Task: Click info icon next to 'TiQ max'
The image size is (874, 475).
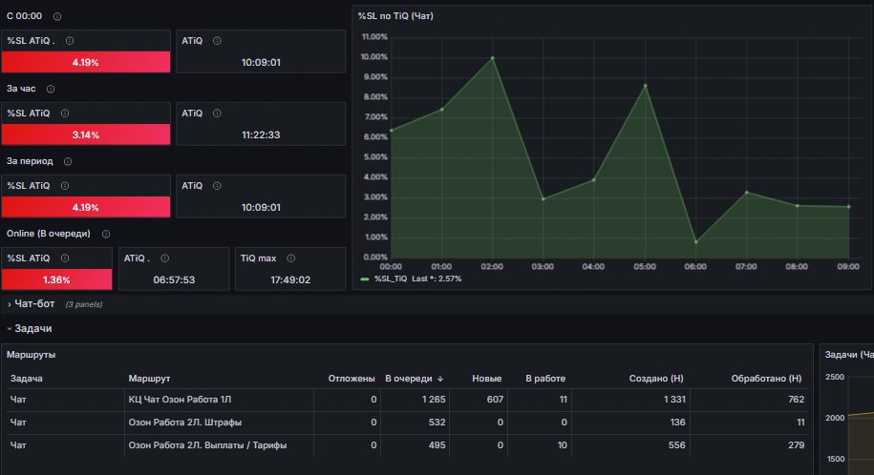Action: pos(291,258)
